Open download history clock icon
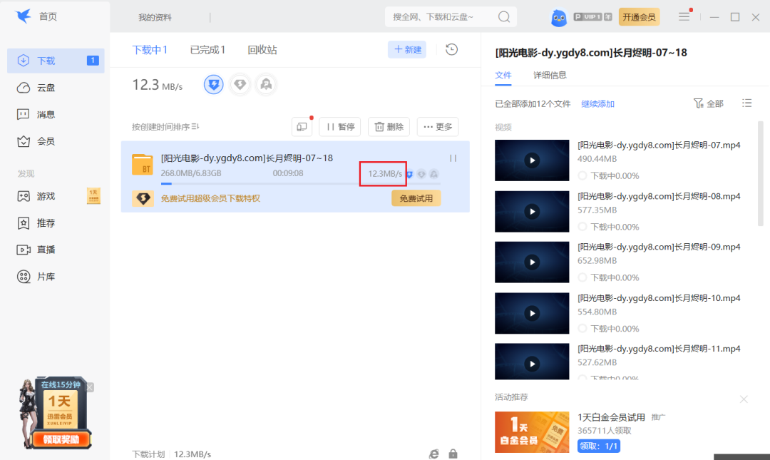This screenshot has height=460, width=770. (451, 49)
